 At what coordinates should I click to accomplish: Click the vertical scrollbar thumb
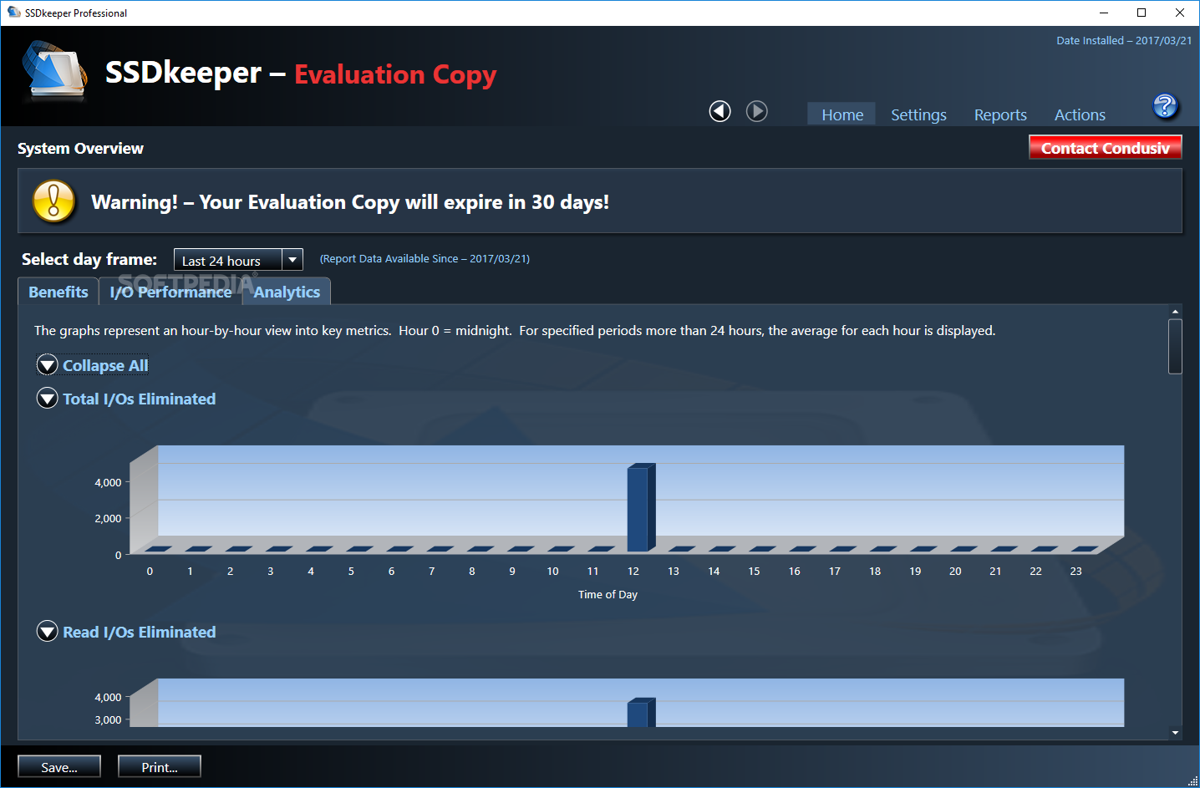click(x=1175, y=346)
